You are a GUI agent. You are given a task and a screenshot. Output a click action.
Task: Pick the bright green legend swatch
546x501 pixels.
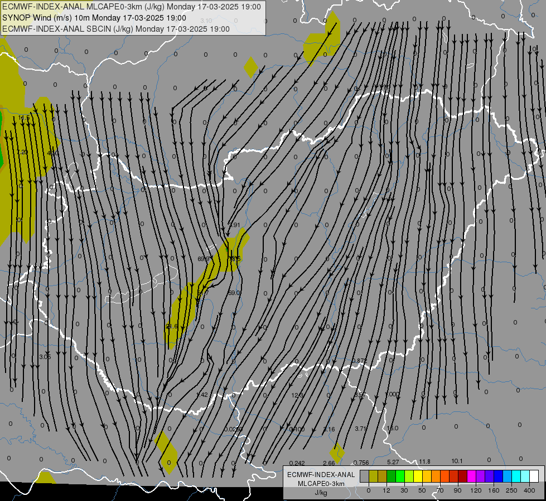(400, 476)
